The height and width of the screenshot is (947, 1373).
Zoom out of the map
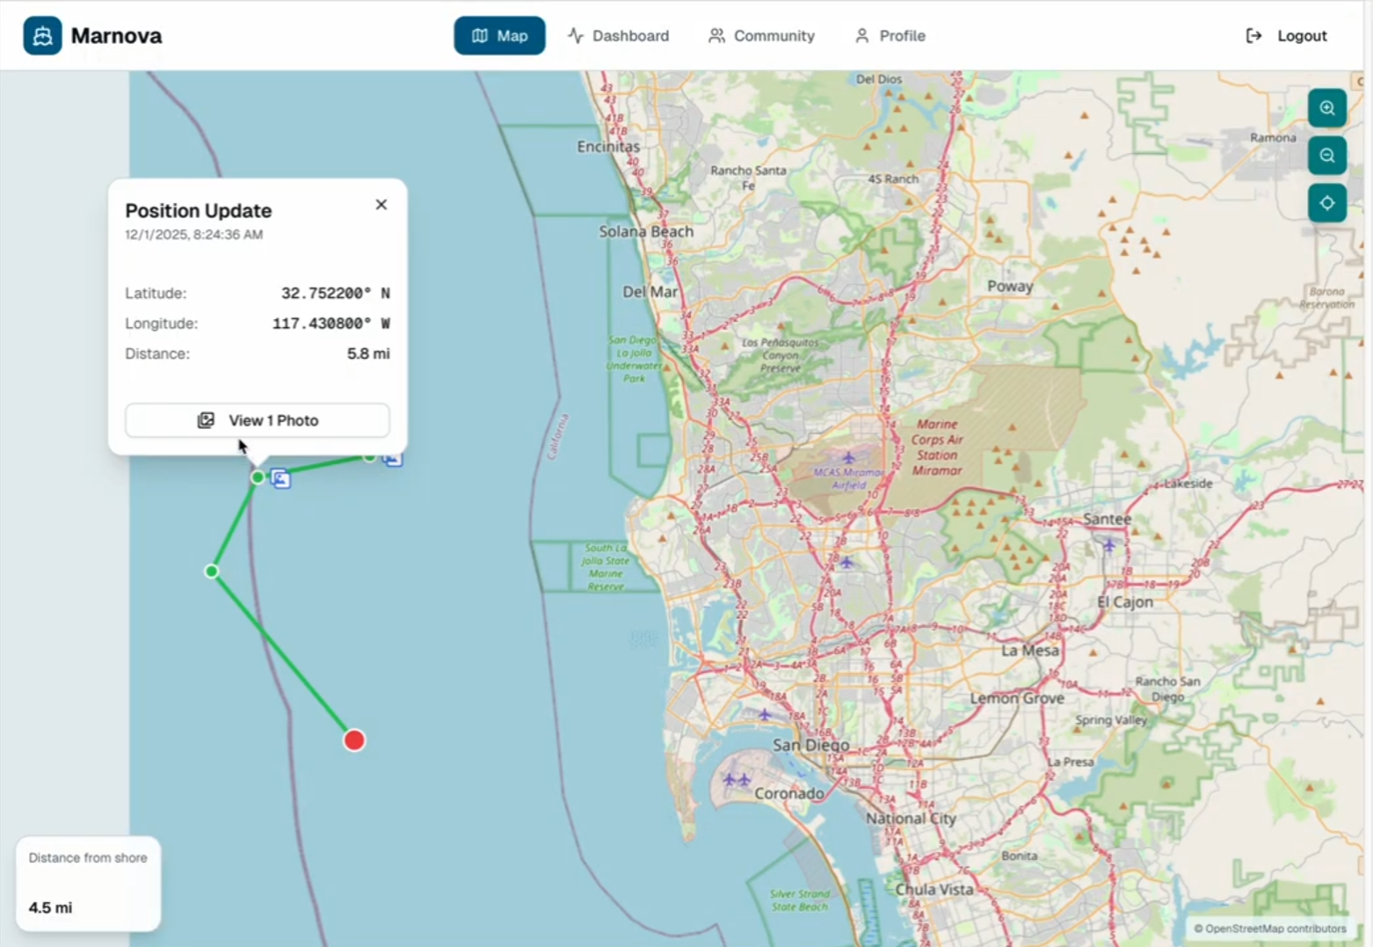click(x=1327, y=156)
